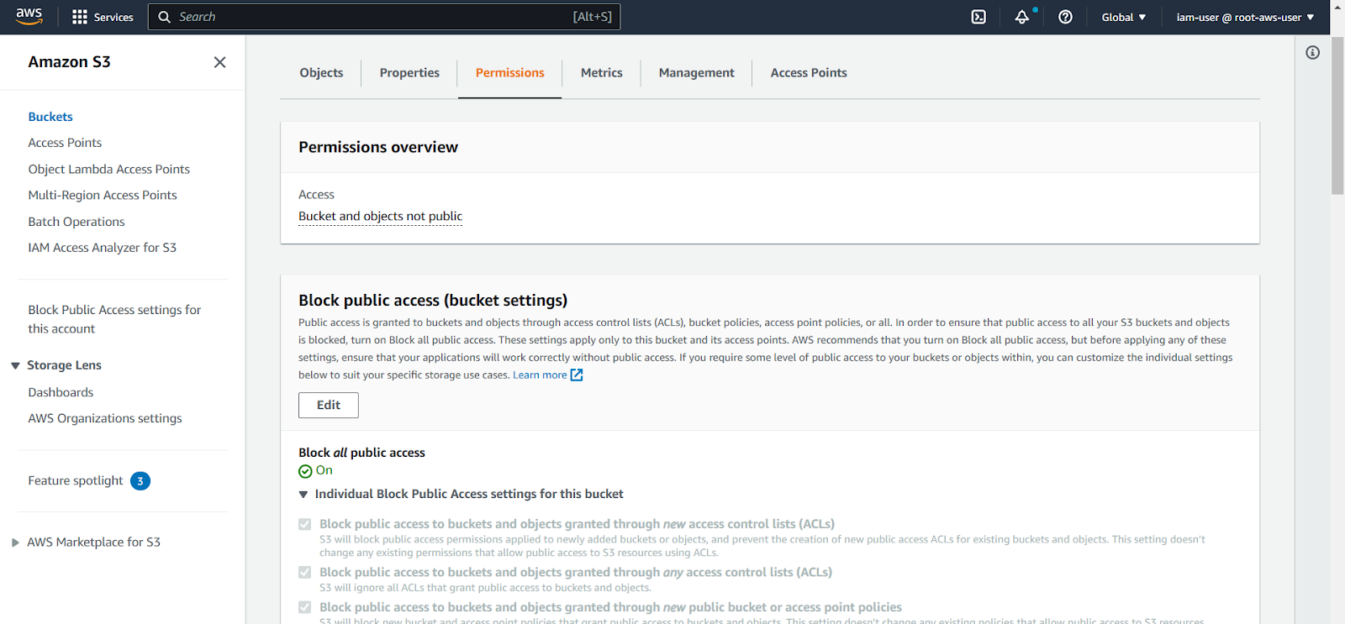Image resolution: width=1345 pixels, height=624 pixels.
Task: Open the help question mark icon
Action: (1065, 17)
